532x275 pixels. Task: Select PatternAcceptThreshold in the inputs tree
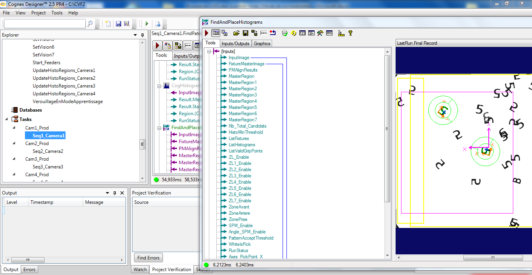click(x=251, y=238)
